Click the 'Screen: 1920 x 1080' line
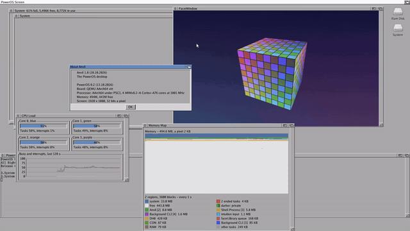This screenshot has height=231, width=410. click(101, 101)
